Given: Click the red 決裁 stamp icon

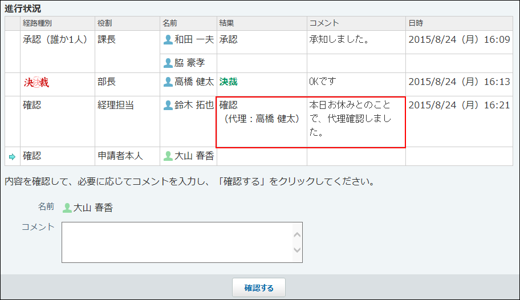Looking at the screenshot, I should (x=36, y=82).
